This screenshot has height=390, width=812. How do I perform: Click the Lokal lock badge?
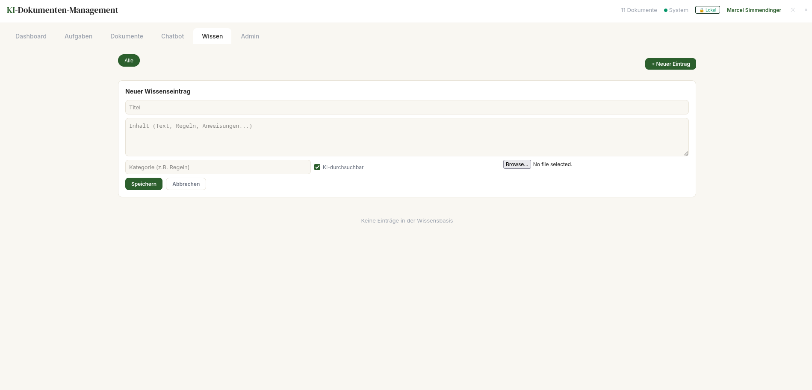click(707, 10)
